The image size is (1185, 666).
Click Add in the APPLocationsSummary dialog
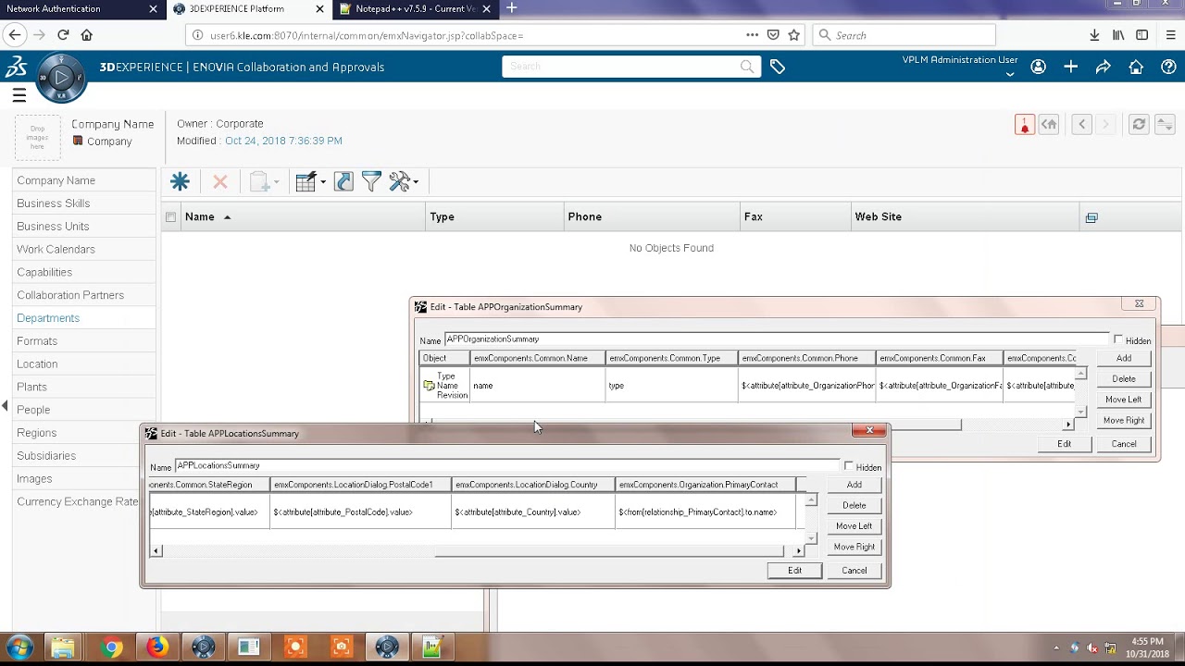point(854,485)
